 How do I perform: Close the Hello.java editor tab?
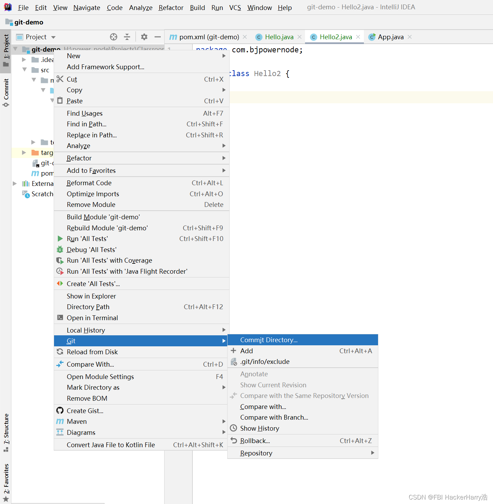pos(300,37)
